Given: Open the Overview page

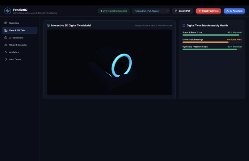Looking at the screenshot, I should tap(20, 23).
